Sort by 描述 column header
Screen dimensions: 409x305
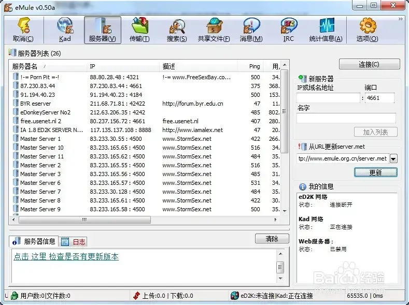[x=198, y=66]
